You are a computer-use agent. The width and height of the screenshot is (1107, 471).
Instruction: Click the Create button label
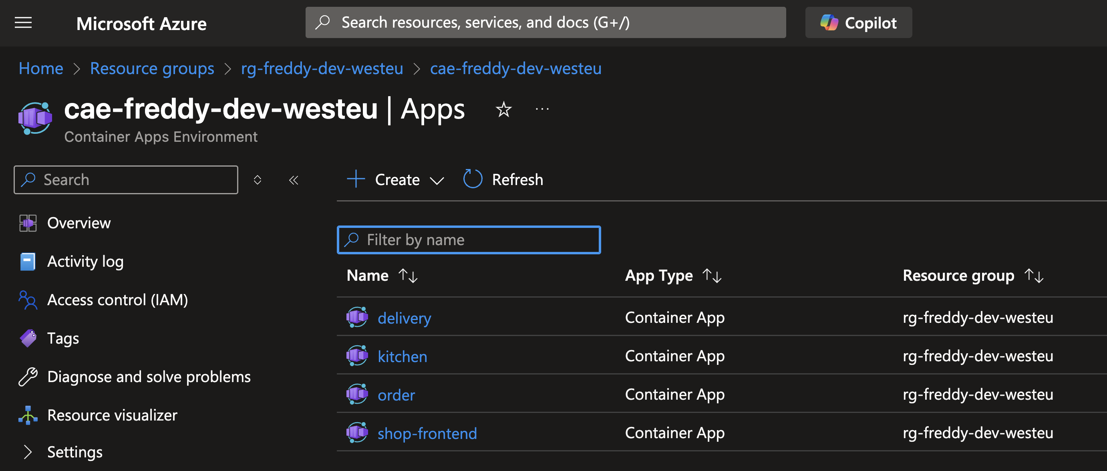[x=397, y=180]
